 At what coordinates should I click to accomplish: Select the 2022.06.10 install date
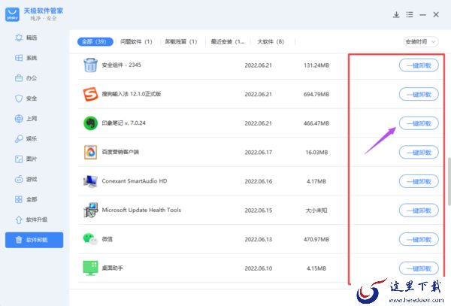pos(259,268)
